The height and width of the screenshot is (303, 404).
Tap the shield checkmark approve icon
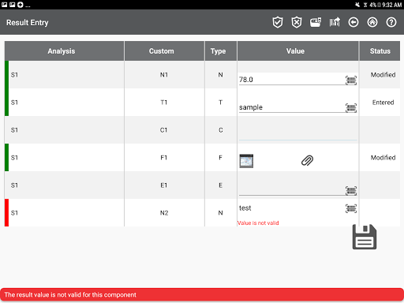(278, 22)
